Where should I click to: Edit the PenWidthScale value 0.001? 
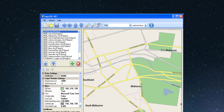(70, 106)
